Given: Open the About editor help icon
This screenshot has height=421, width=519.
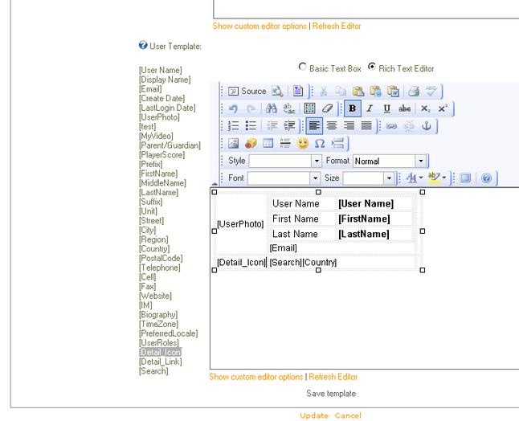Looking at the screenshot, I should [x=486, y=178].
